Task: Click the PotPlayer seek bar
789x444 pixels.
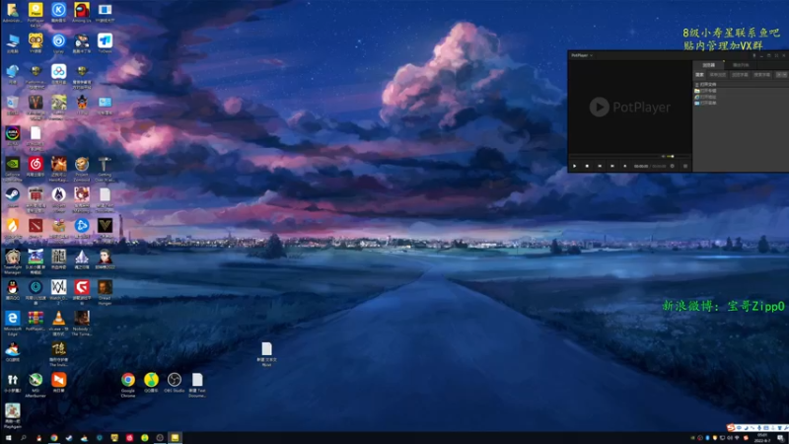Action: pos(613,157)
